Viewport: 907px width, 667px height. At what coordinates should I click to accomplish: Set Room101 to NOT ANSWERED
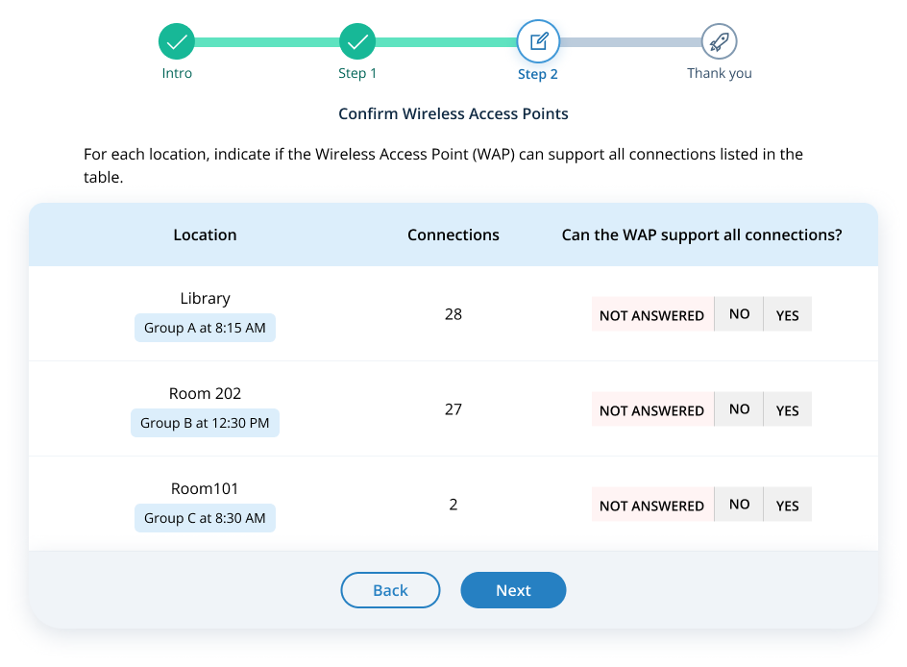click(651, 505)
